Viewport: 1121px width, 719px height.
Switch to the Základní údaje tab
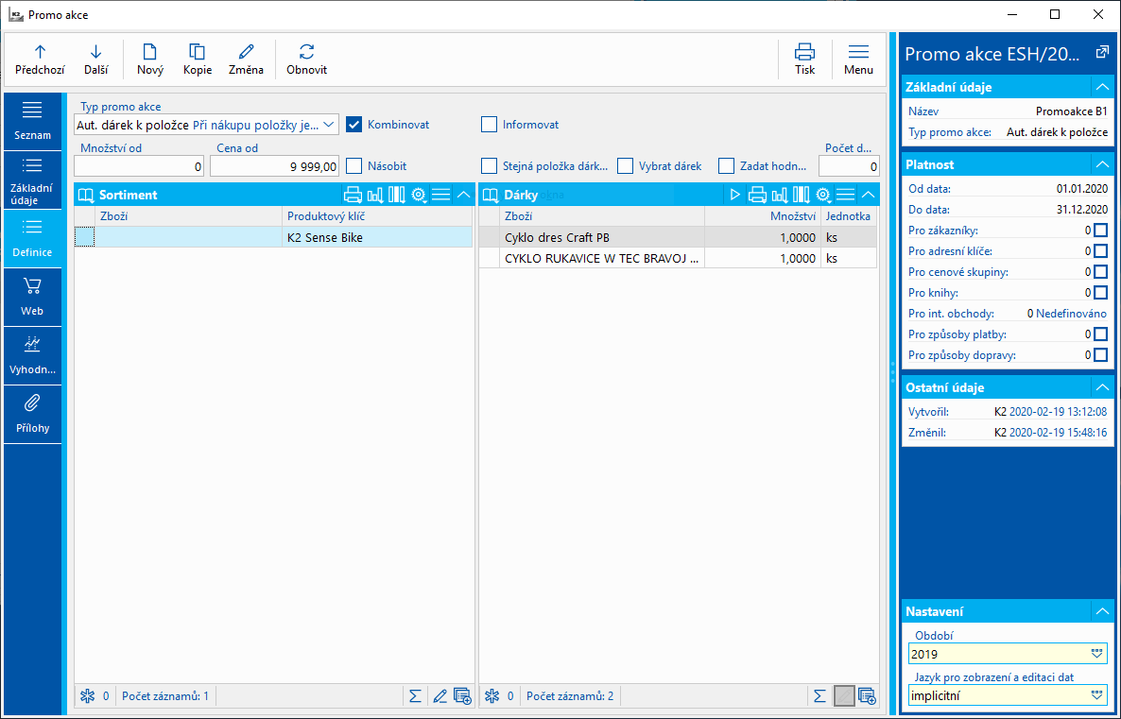coord(32,180)
